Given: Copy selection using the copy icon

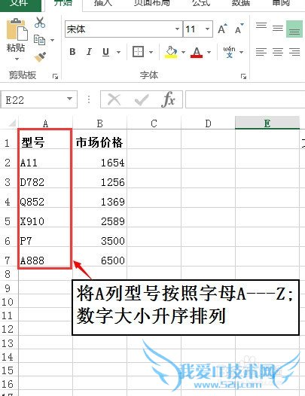Looking at the screenshot, I should 39,40.
